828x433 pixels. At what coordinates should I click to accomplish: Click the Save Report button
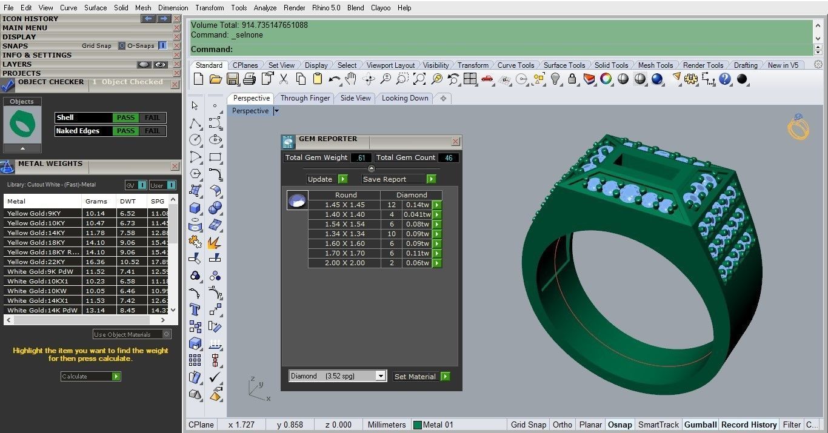pos(399,179)
